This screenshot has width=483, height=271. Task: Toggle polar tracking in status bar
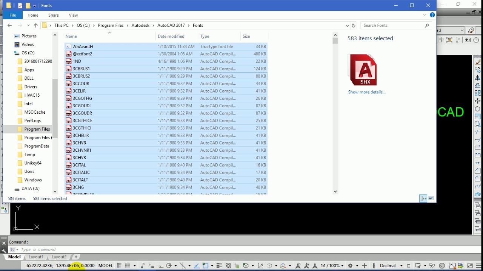pyautogui.click(x=169, y=266)
